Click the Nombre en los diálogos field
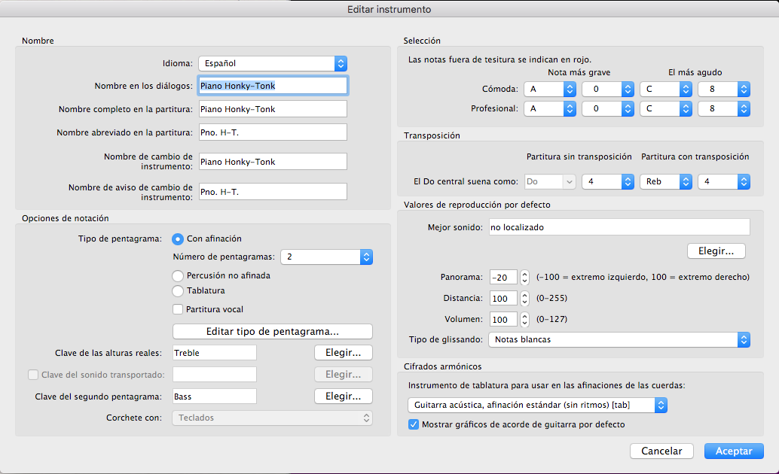 272,86
